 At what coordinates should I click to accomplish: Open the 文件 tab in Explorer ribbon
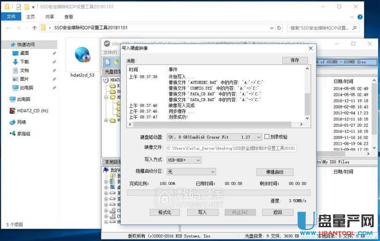point(10,17)
